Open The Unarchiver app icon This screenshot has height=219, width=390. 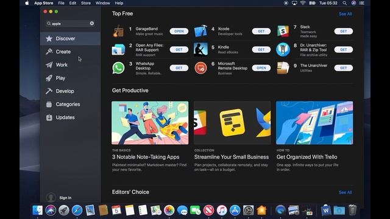click(x=283, y=68)
